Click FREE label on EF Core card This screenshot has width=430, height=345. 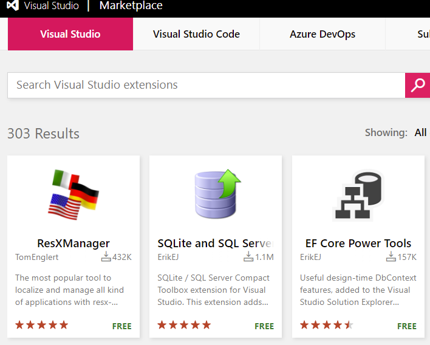click(x=407, y=326)
